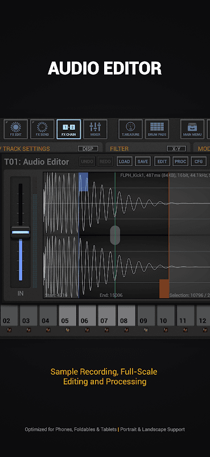Image resolution: width=210 pixels, height=457 pixels.
Task: Click the center scroll handle on waveform
Action: click(115, 235)
